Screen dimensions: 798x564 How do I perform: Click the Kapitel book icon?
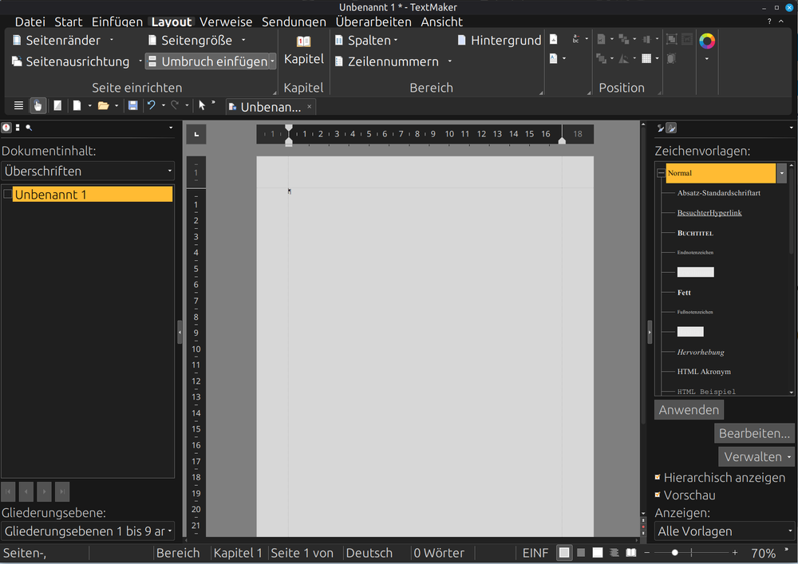tap(303, 41)
